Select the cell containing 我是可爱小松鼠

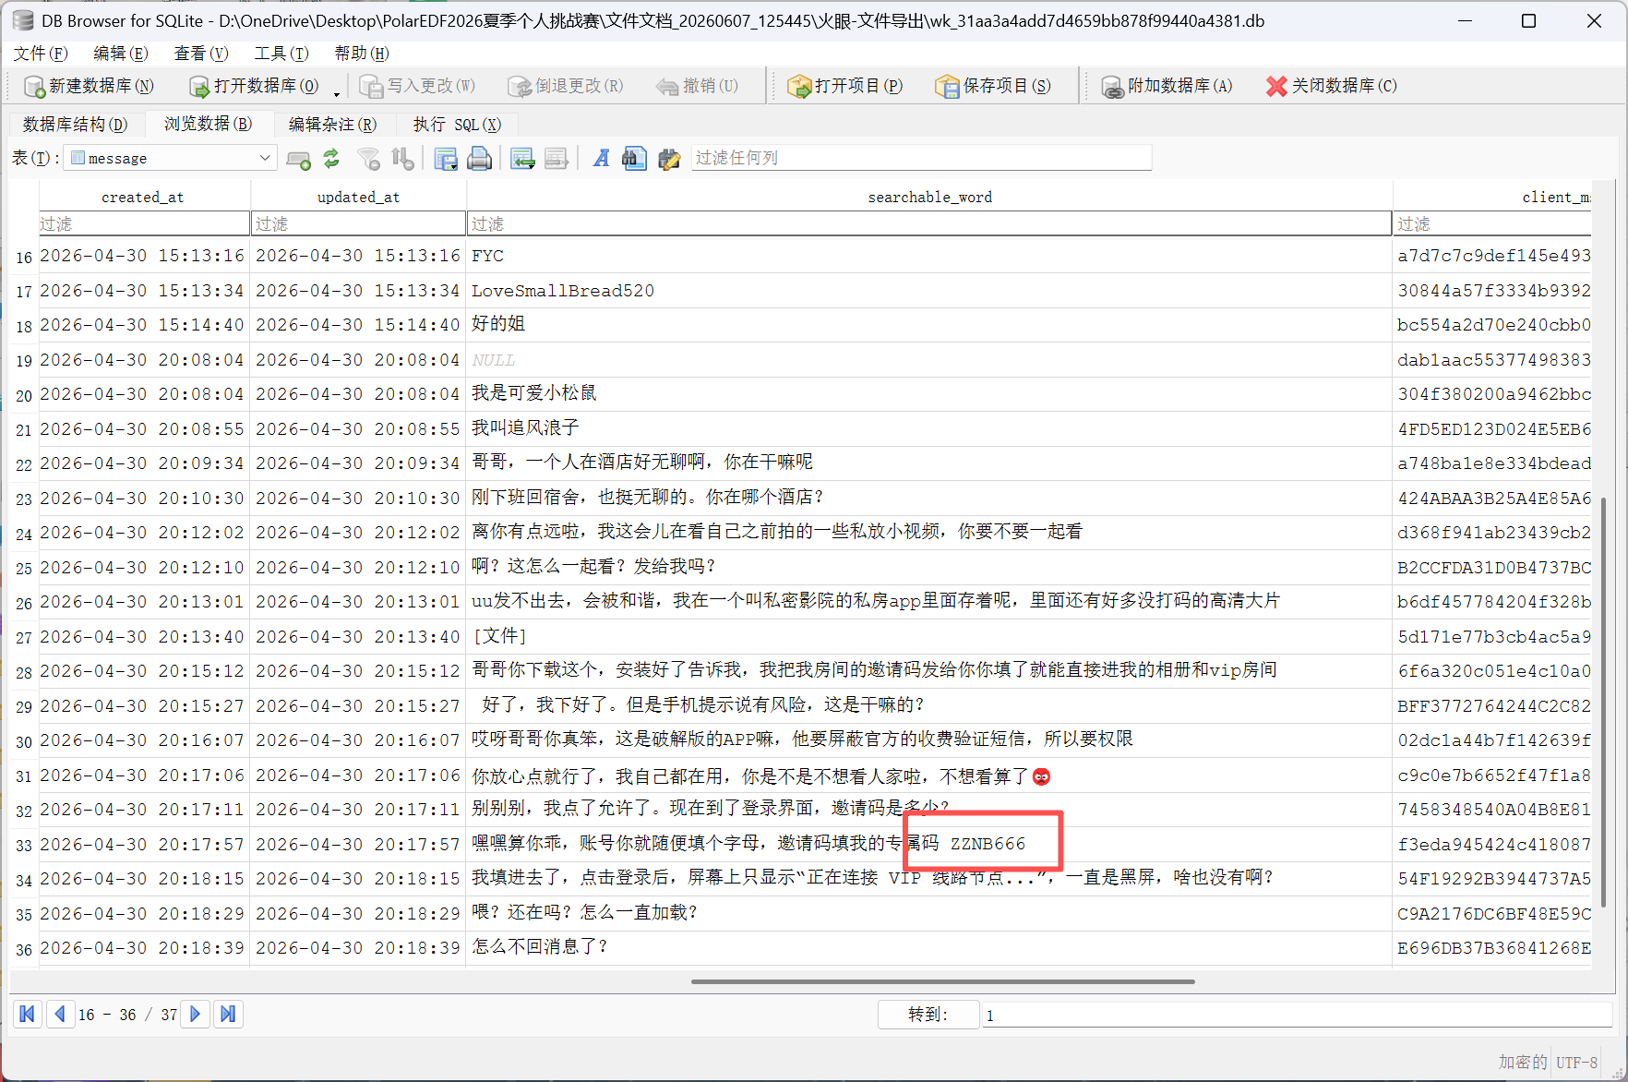tap(929, 394)
